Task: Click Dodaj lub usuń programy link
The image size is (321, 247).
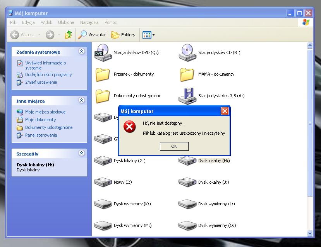Action: click(x=48, y=74)
